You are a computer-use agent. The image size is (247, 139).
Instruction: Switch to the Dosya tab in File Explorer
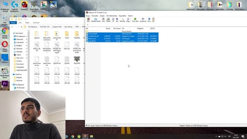(x=13, y=23)
